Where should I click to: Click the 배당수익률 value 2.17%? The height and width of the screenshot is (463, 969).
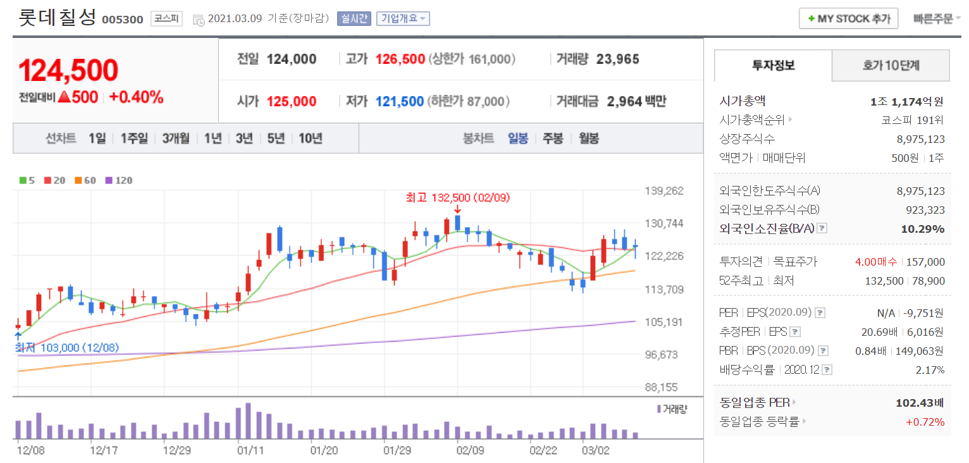coord(930,370)
